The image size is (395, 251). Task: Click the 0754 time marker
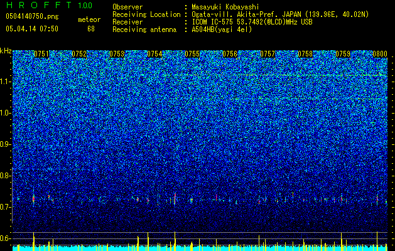(154, 54)
